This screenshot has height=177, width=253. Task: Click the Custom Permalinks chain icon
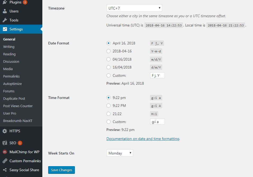tap(5, 161)
